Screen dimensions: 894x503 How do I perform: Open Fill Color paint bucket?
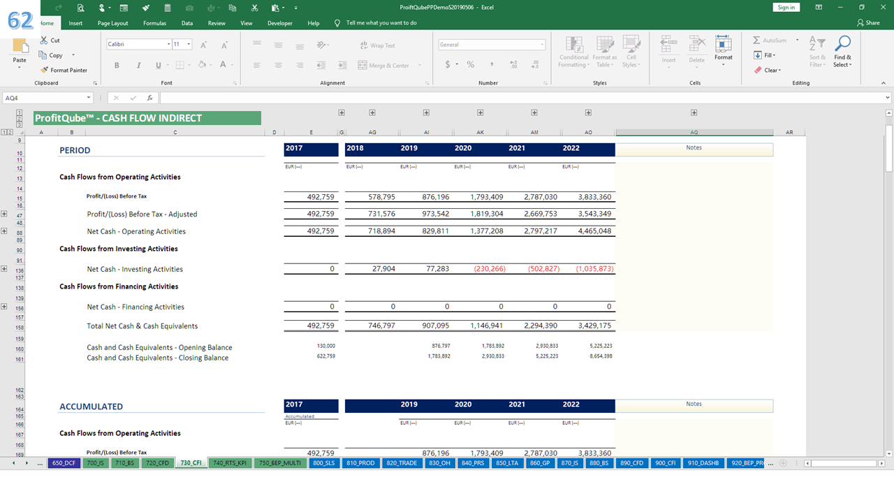pyautogui.click(x=201, y=65)
